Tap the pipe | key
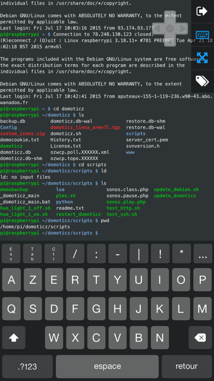 [x=139, y=254]
